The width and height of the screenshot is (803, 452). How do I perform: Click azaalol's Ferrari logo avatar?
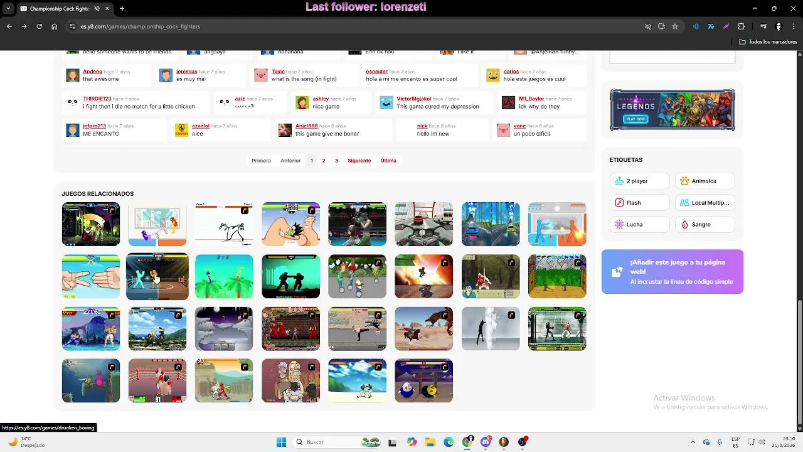181,130
